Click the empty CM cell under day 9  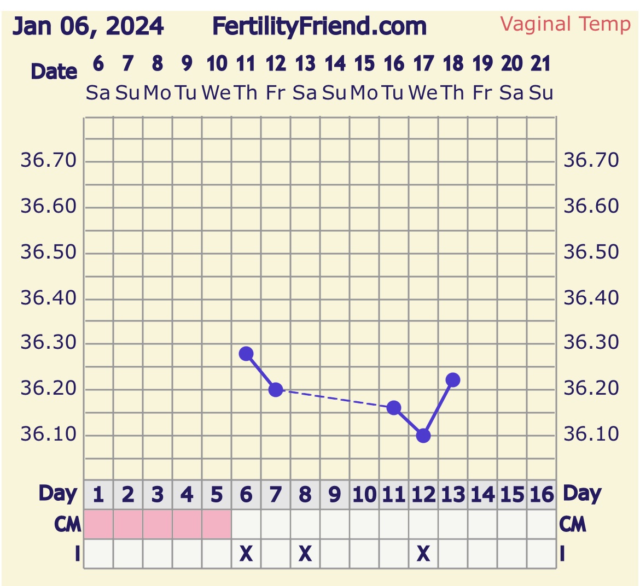pos(335,524)
